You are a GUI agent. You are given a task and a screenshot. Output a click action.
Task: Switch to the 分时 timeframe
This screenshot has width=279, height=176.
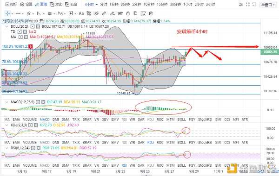pos(104,5)
